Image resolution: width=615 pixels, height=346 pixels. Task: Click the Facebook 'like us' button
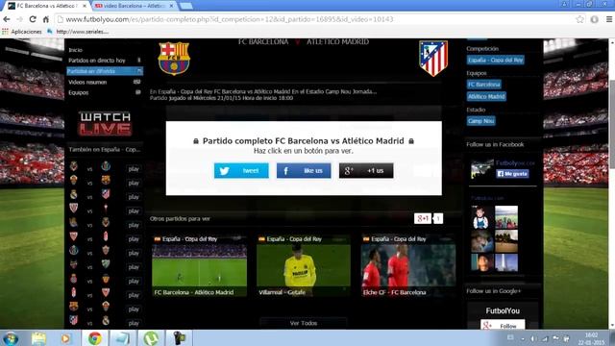coord(304,171)
